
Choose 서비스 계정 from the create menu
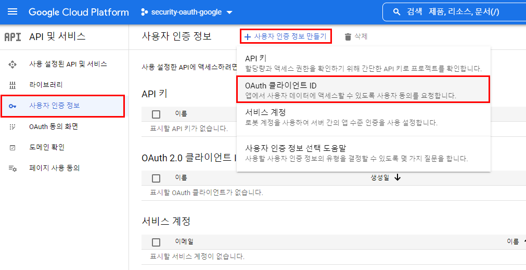click(363, 117)
